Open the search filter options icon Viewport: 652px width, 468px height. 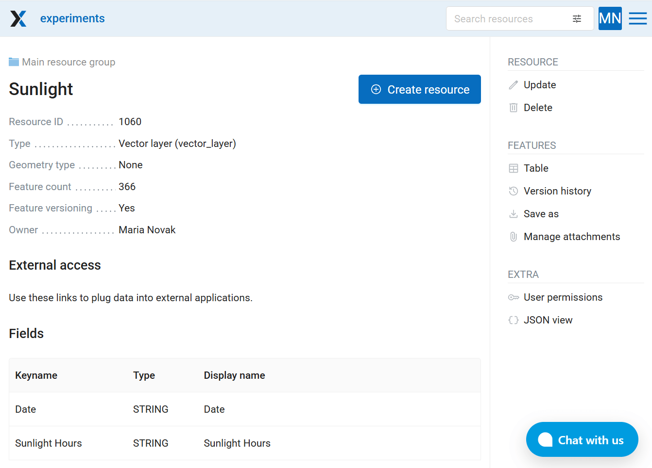pos(577,19)
